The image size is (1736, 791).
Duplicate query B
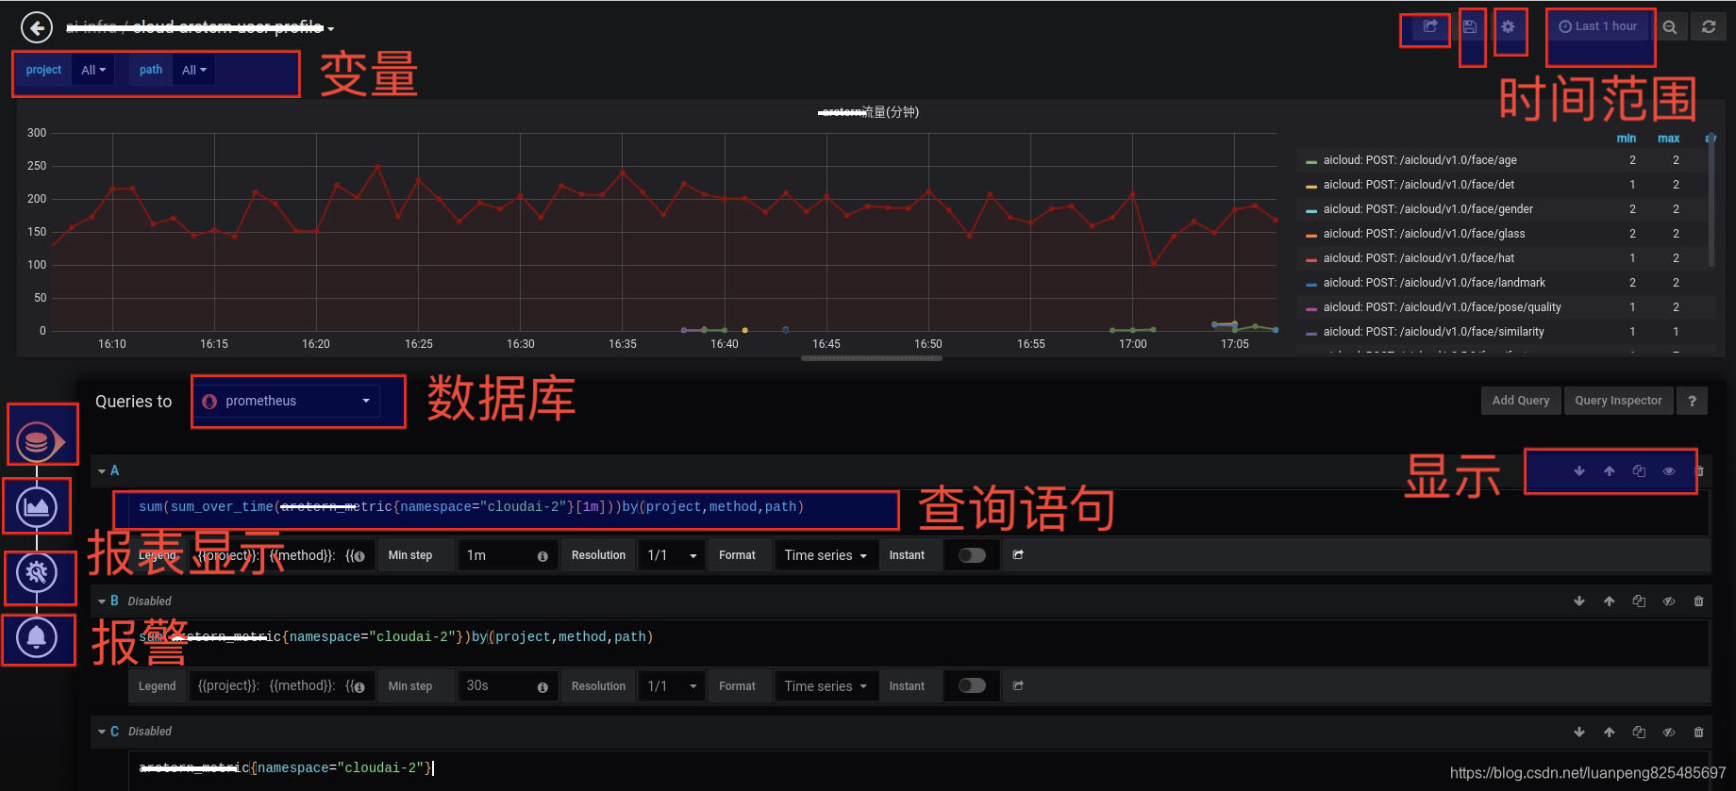point(1639,601)
